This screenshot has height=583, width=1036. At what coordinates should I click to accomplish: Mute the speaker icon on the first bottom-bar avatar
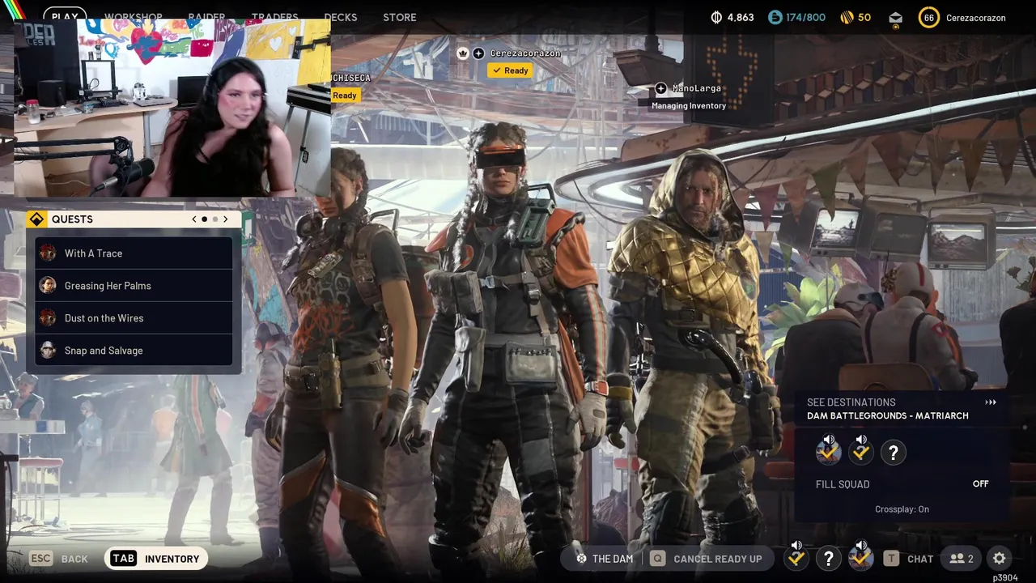796,546
